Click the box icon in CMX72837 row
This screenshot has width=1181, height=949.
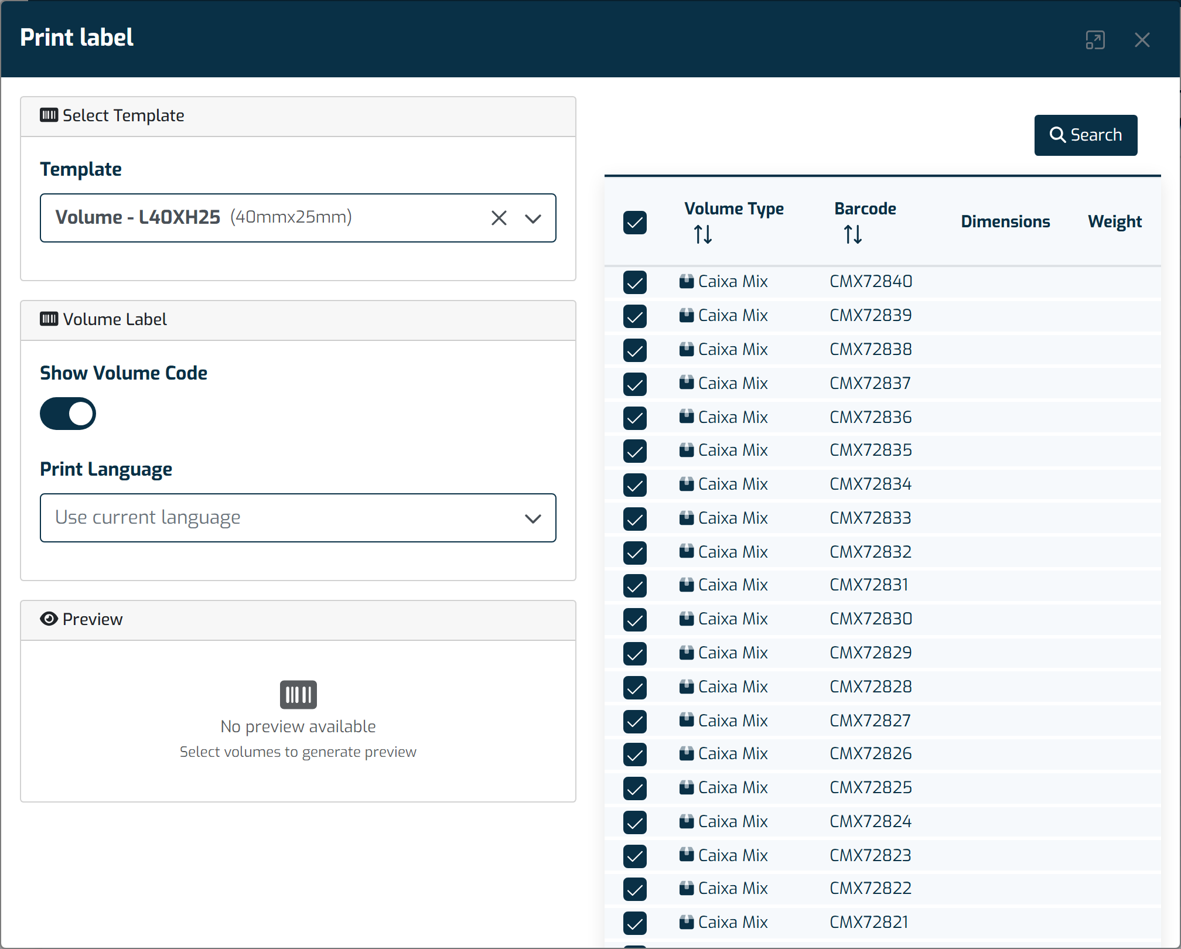(x=687, y=383)
